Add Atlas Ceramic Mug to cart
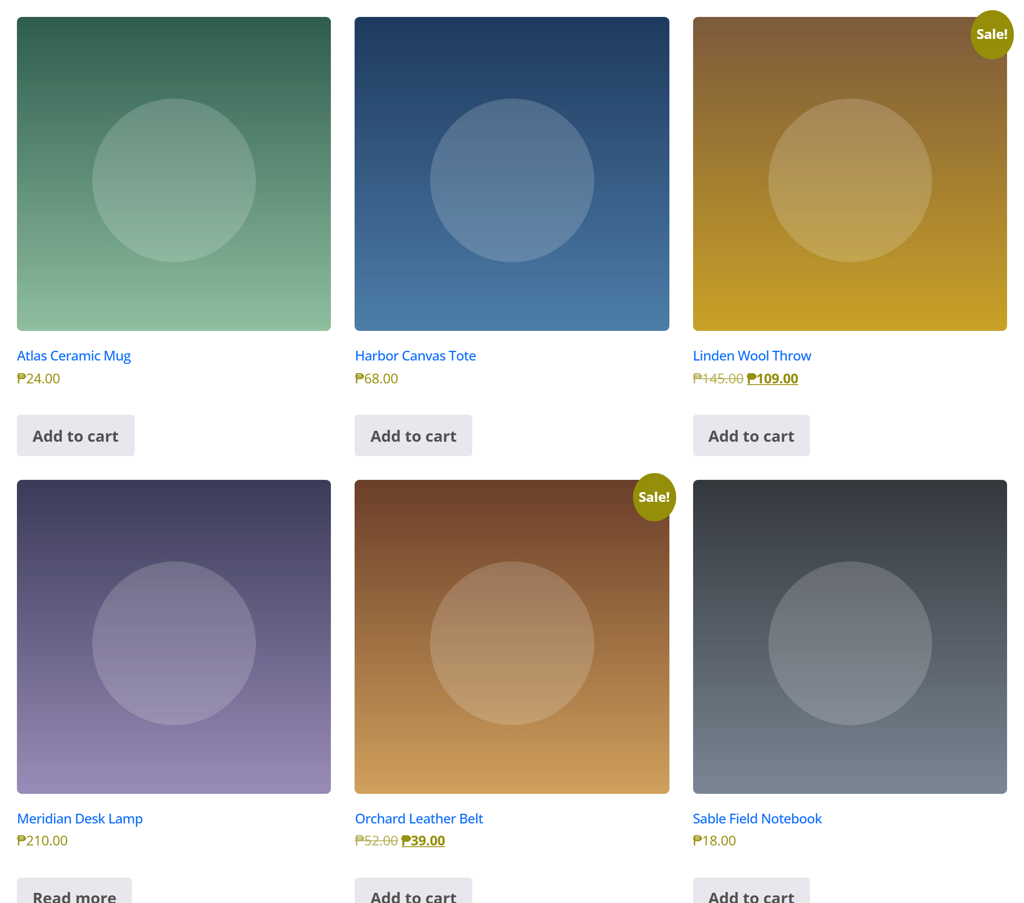Screen dimensions: 1024x903 pos(76,435)
